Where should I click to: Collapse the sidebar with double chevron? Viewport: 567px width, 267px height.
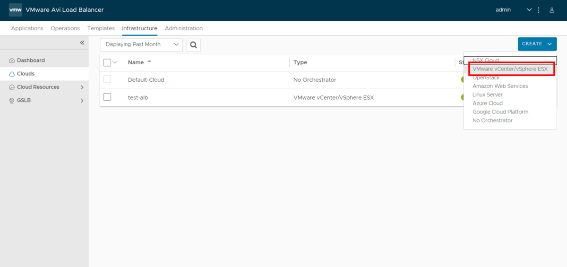pyautogui.click(x=82, y=43)
